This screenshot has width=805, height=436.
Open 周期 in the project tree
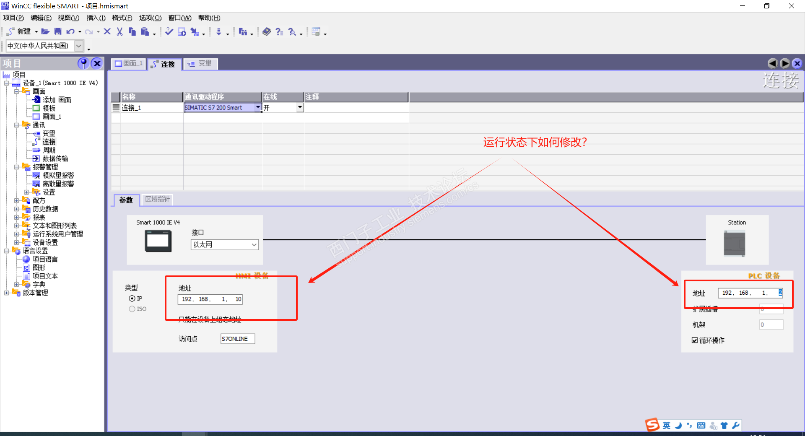[49, 150]
